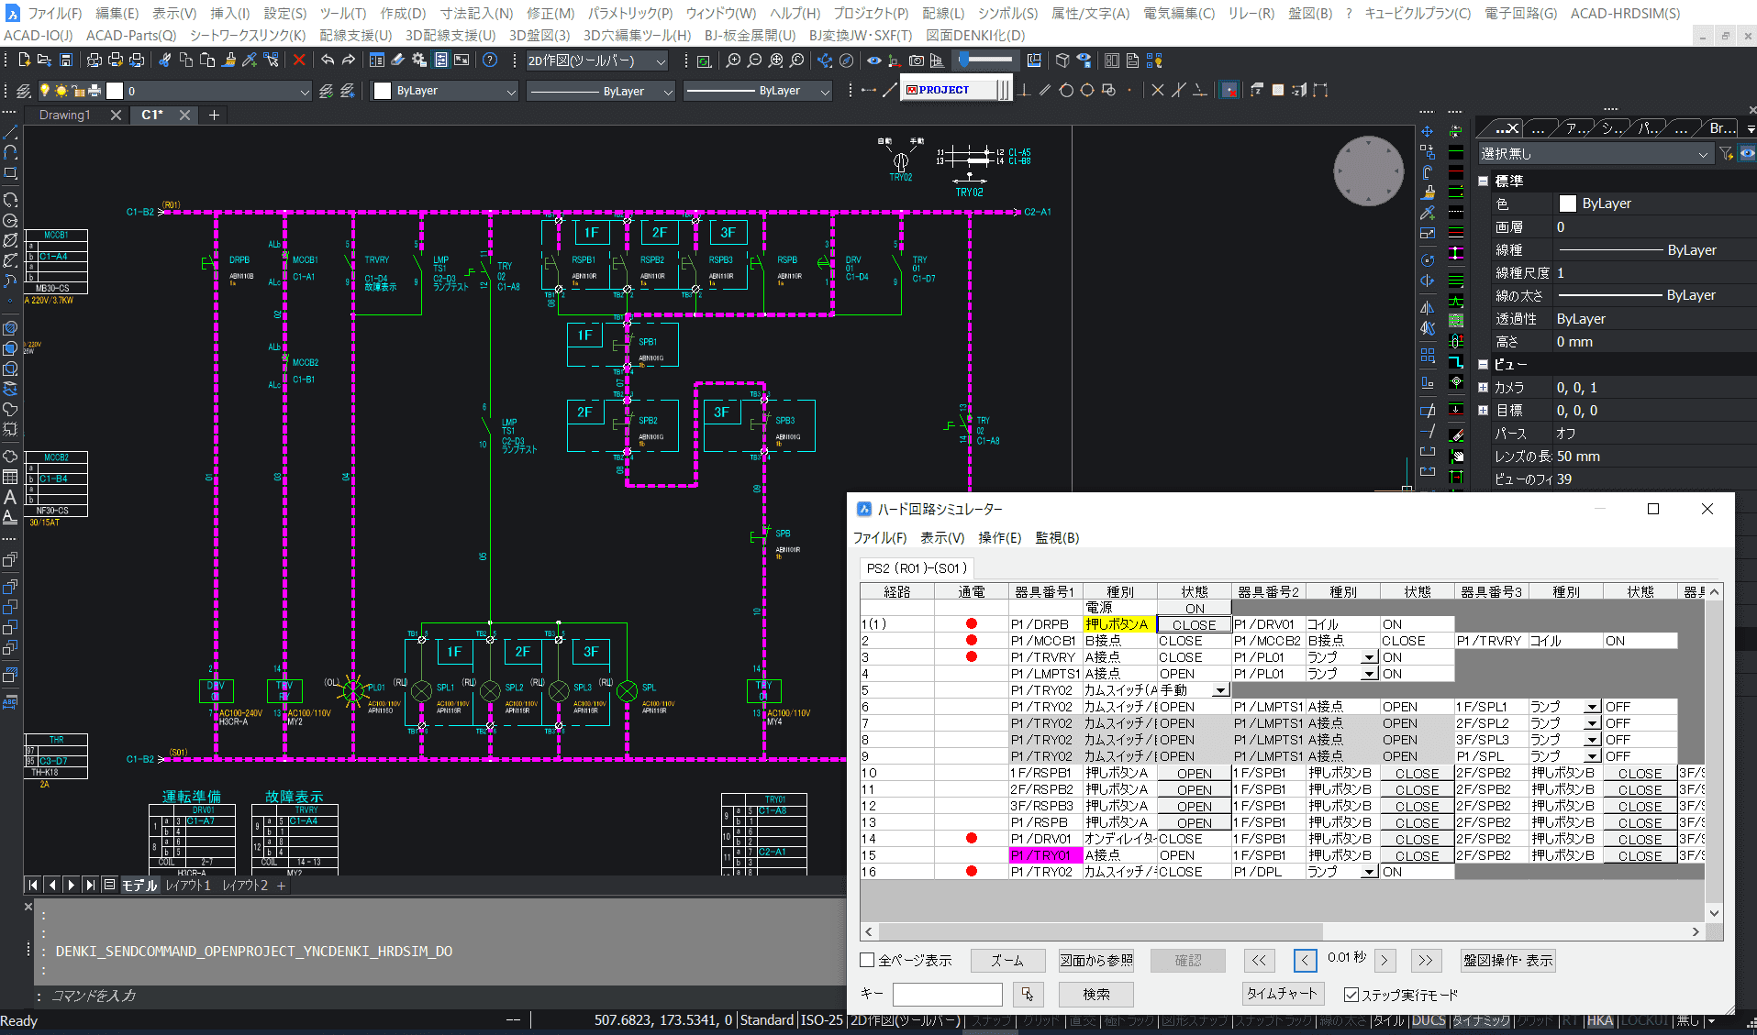
Task: Click the new drawing file icon
Action: (24, 61)
